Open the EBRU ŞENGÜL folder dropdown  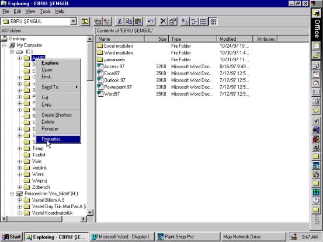click(x=73, y=22)
